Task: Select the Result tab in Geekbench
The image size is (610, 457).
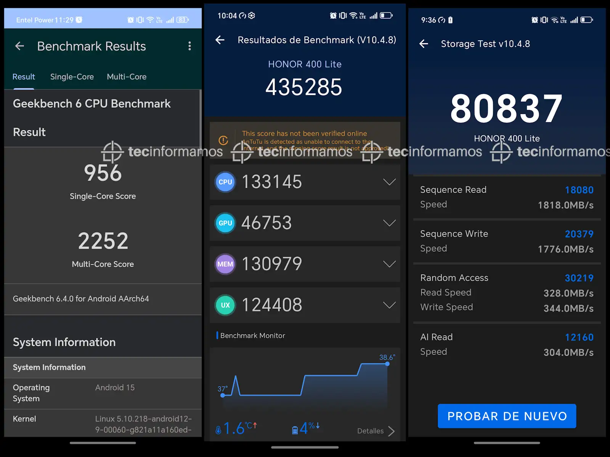Action: click(x=24, y=77)
